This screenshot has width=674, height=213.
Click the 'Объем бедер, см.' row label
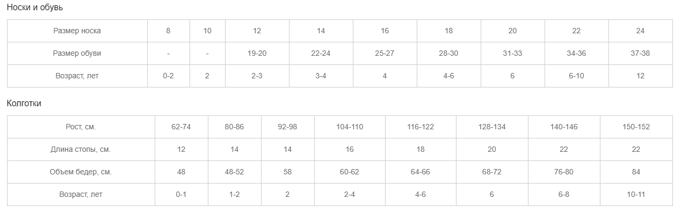[x=81, y=172]
